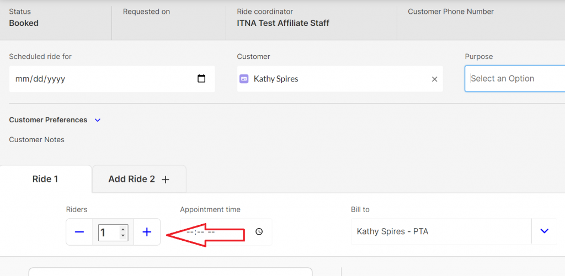Click the Riders spinner down arrow
565x276 pixels.
(x=123, y=236)
